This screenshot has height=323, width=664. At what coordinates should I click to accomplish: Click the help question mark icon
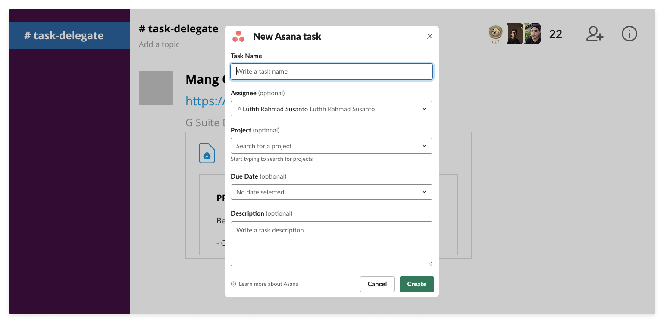point(234,284)
